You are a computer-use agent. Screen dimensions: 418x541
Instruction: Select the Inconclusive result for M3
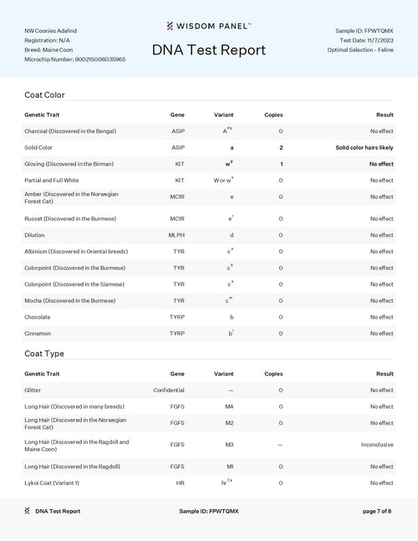pyautogui.click(x=377, y=445)
